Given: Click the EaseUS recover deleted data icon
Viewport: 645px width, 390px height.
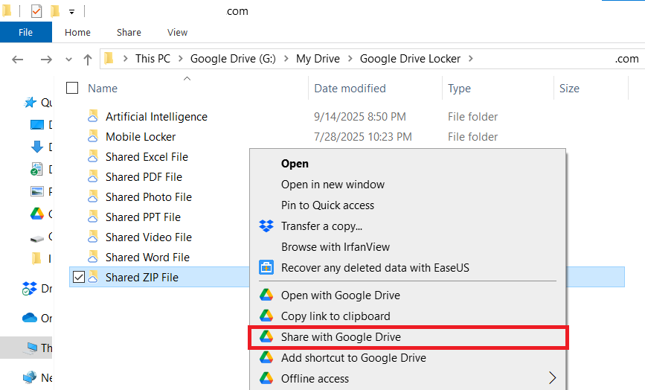Looking at the screenshot, I should point(266,267).
